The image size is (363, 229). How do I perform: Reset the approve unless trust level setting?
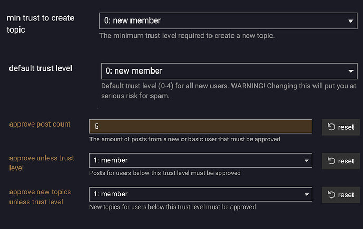coord(341,161)
